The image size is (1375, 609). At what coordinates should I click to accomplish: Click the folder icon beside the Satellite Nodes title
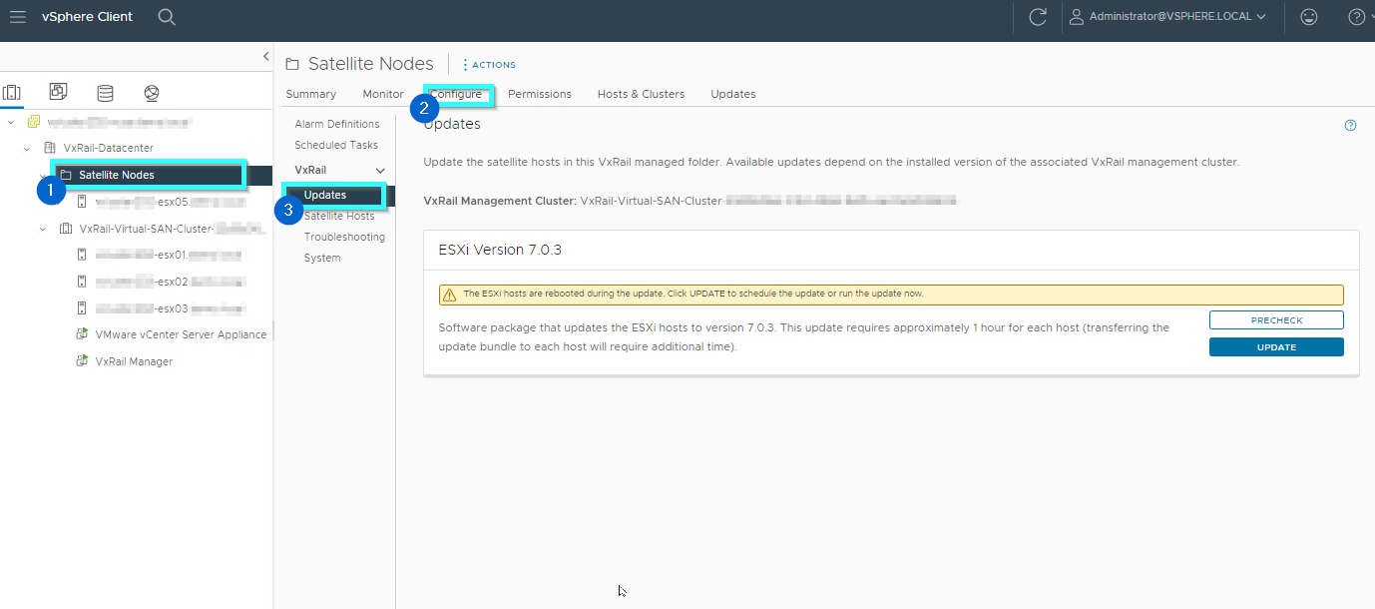(x=292, y=65)
